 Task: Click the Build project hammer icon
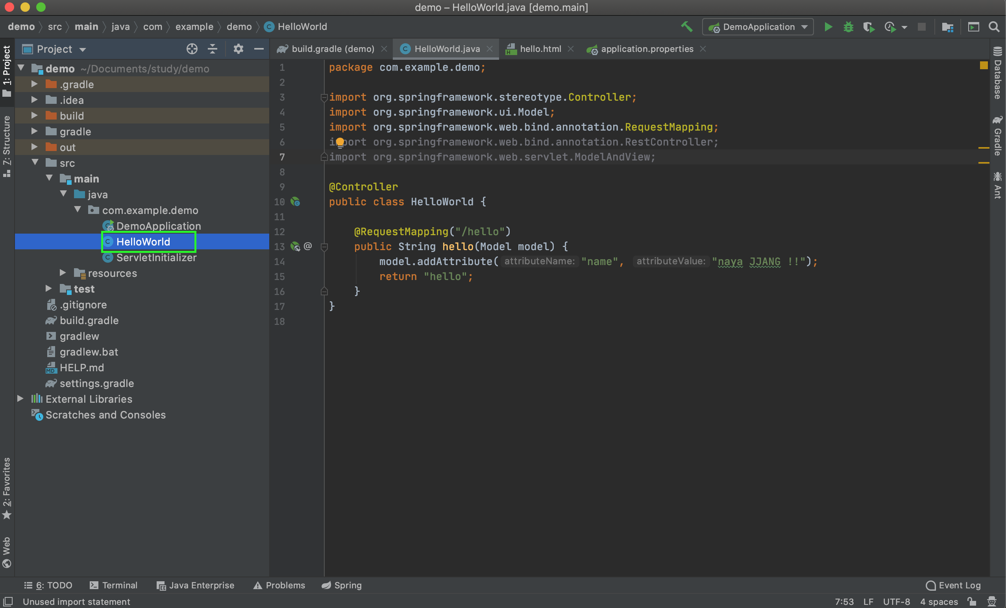686,27
